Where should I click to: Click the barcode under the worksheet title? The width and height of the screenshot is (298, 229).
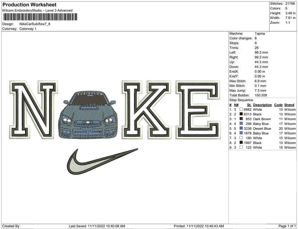tap(40, 17)
